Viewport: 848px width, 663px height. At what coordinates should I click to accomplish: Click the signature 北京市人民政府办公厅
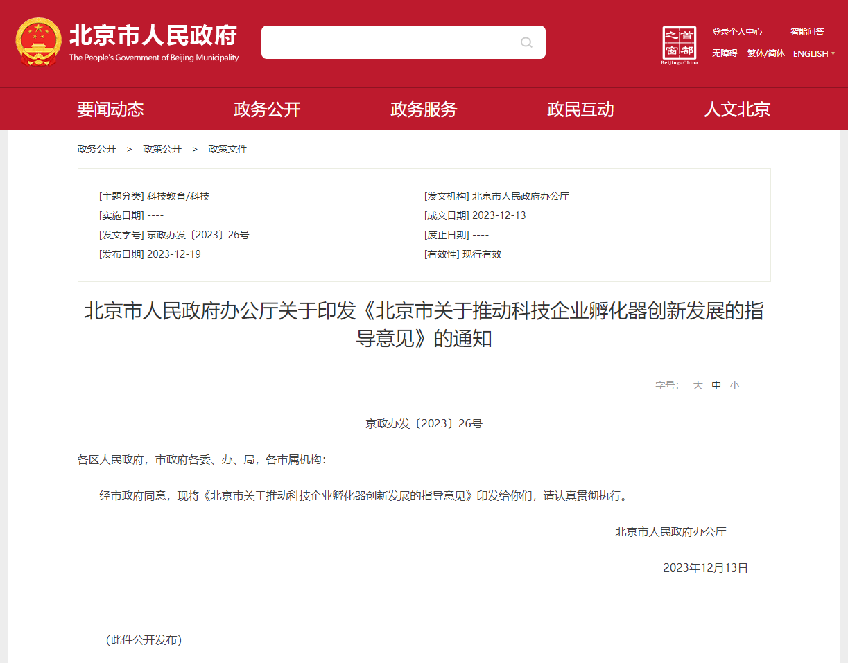[670, 531]
